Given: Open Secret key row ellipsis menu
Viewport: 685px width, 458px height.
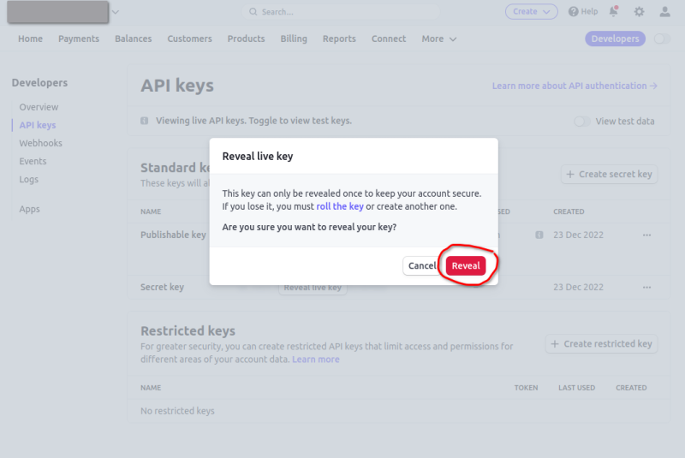Looking at the screenshot, I should (646, 288).
